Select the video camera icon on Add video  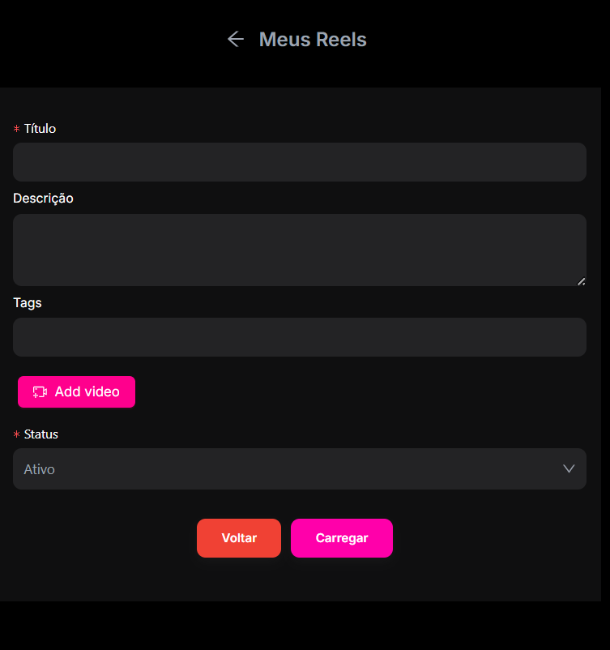click(40, 391)
